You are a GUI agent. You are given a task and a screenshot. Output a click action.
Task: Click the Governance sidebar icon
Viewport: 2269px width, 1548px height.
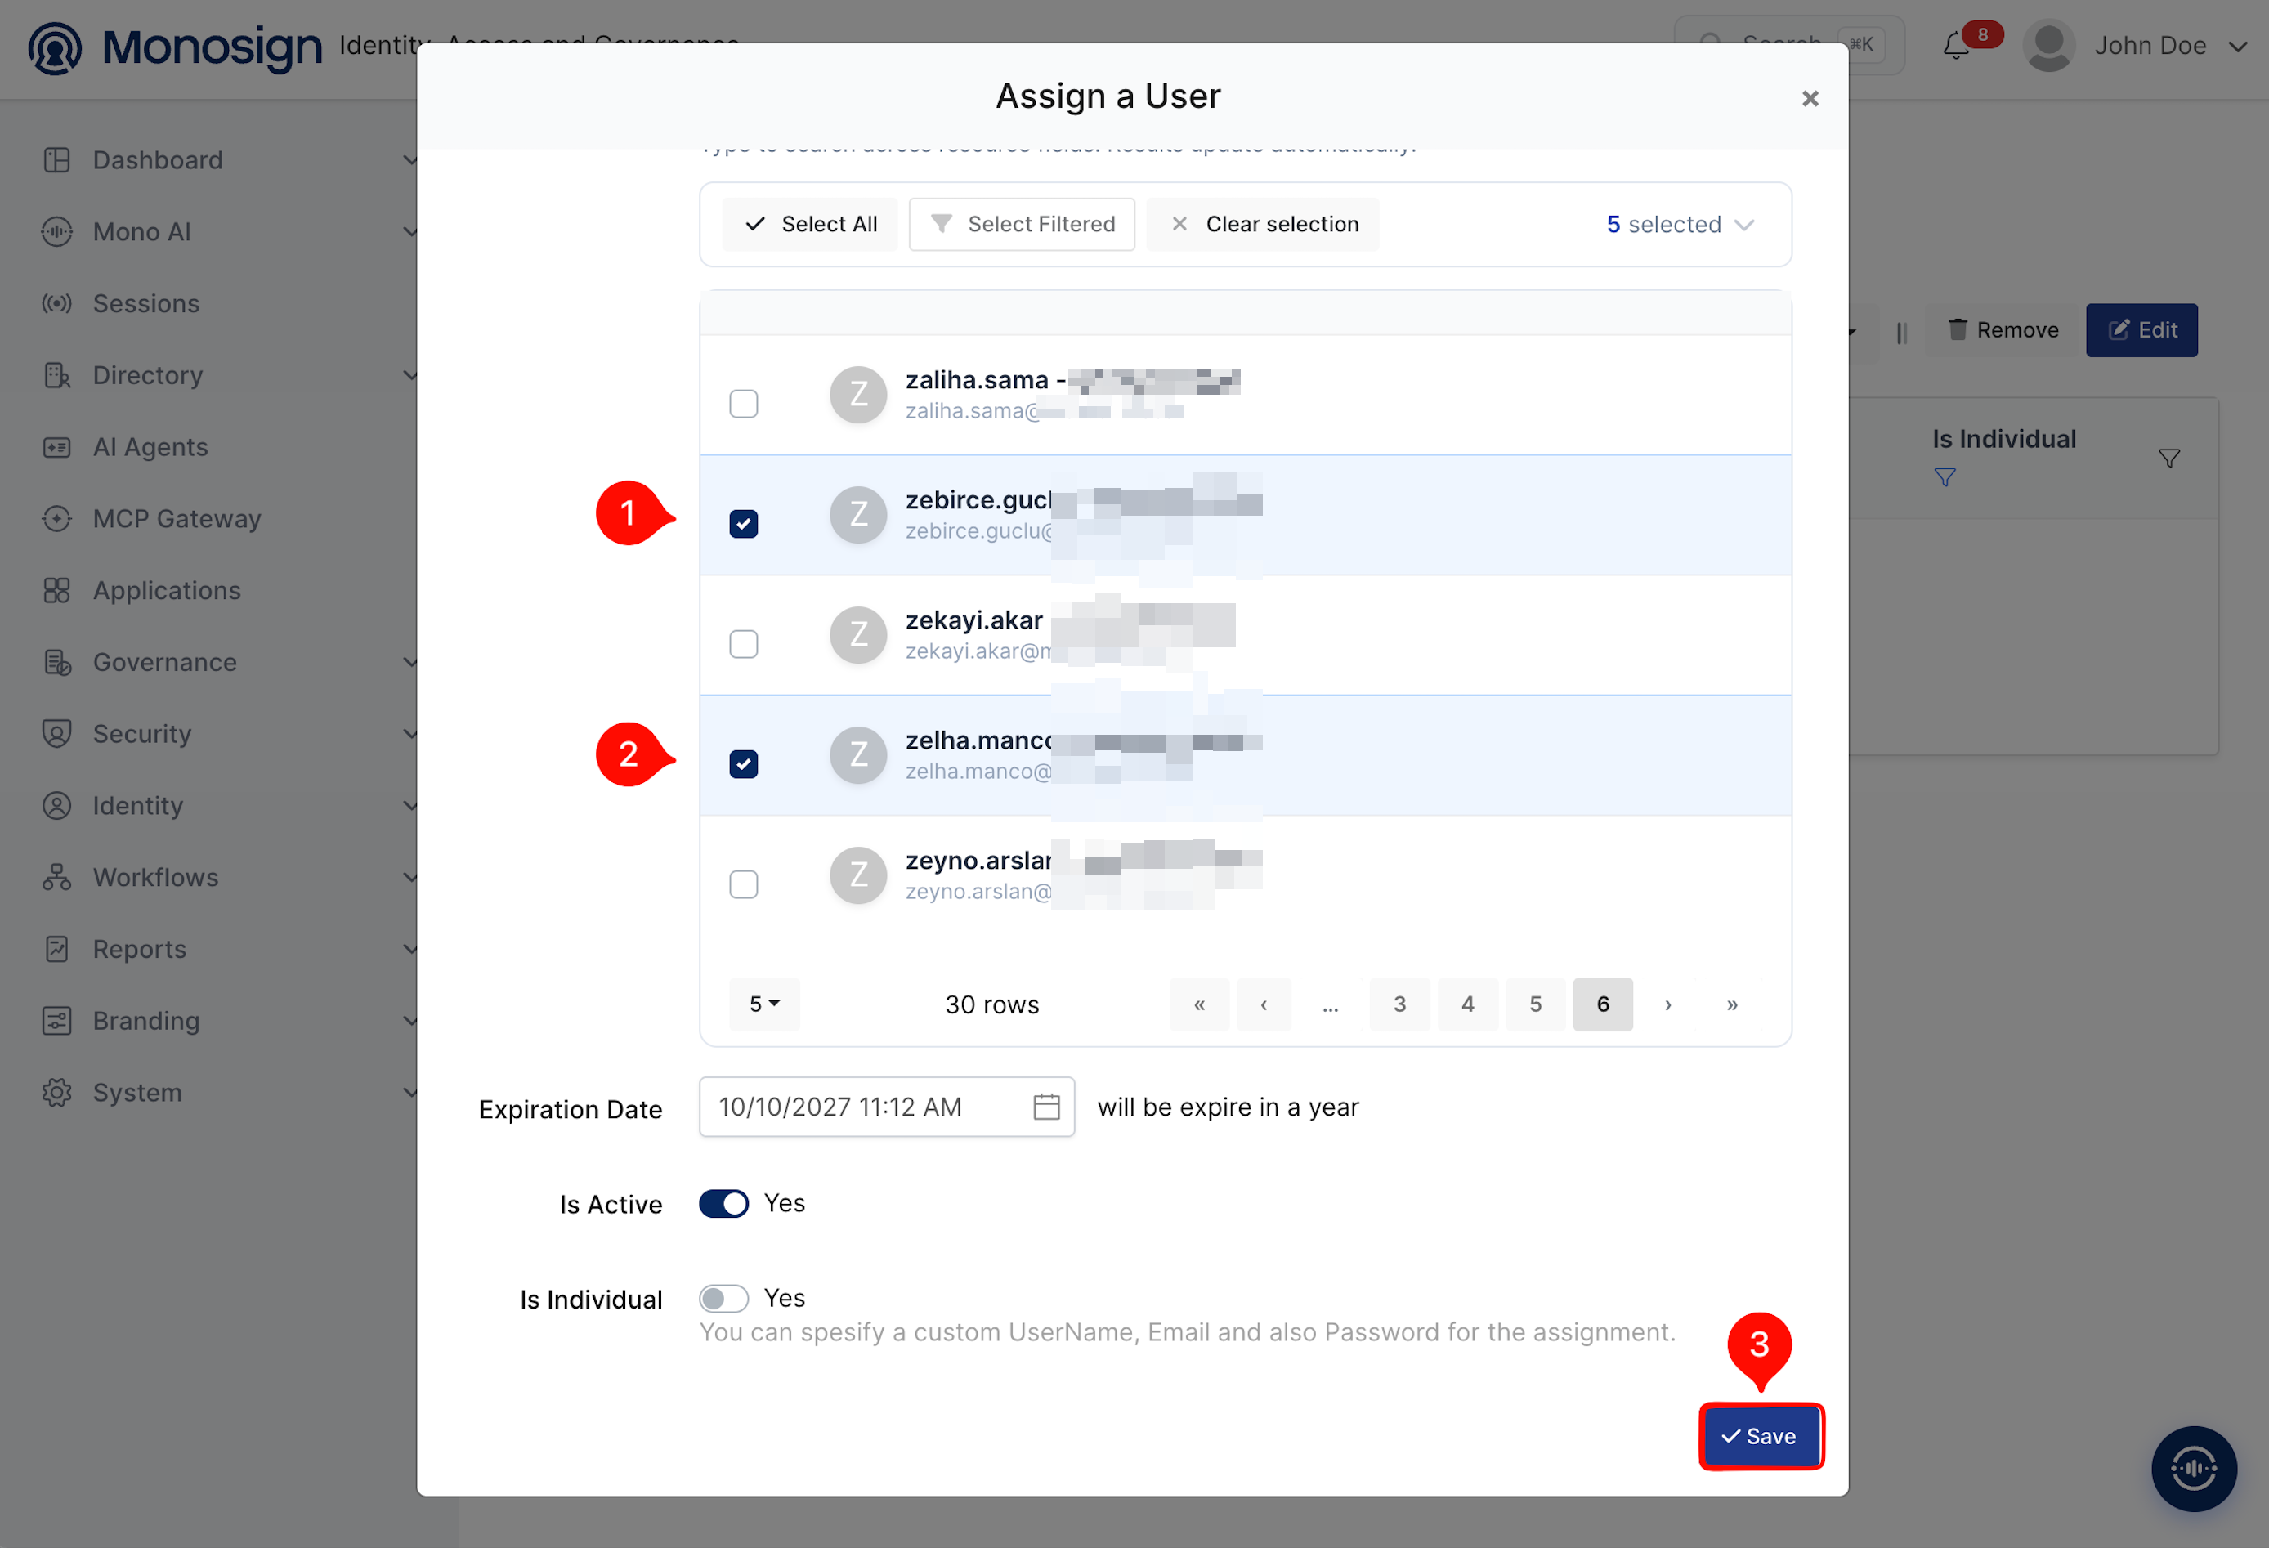[x=56, y=662]
